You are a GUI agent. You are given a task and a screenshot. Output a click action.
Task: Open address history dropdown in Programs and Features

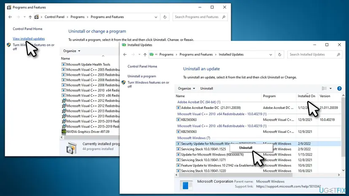pos(156,17)
